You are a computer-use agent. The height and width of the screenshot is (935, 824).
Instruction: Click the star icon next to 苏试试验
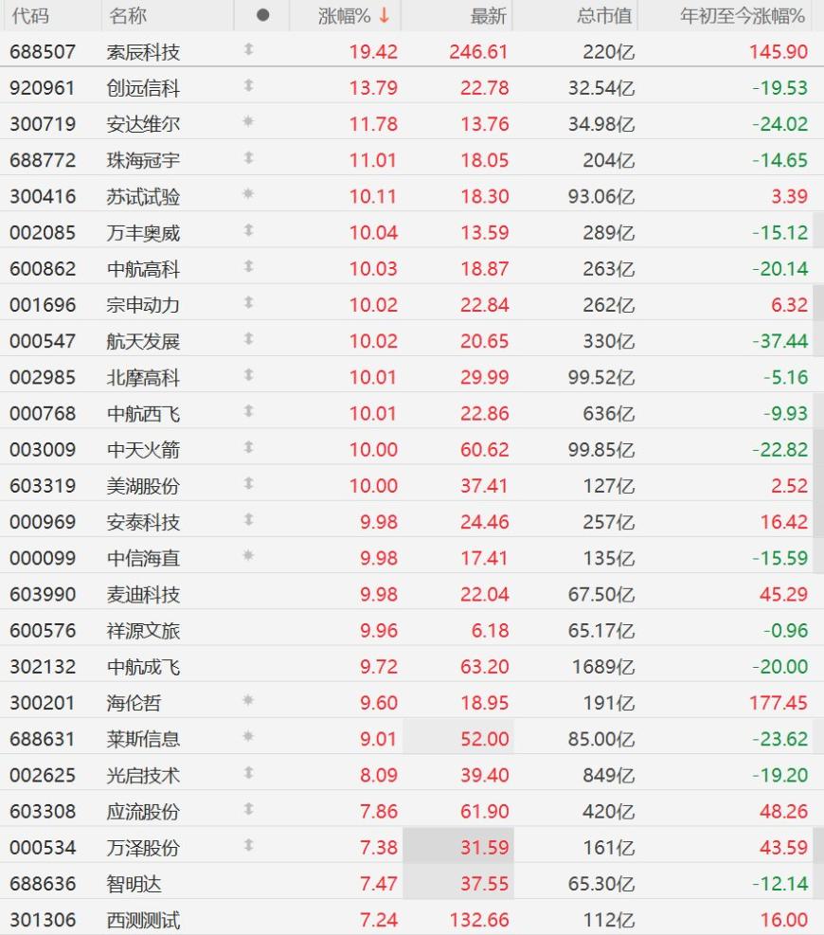pos(249,194)
